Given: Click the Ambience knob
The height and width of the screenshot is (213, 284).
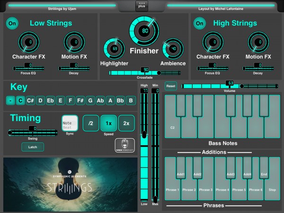Looking at the screenshot, I should pyautogui.click(x=173, y=49).
